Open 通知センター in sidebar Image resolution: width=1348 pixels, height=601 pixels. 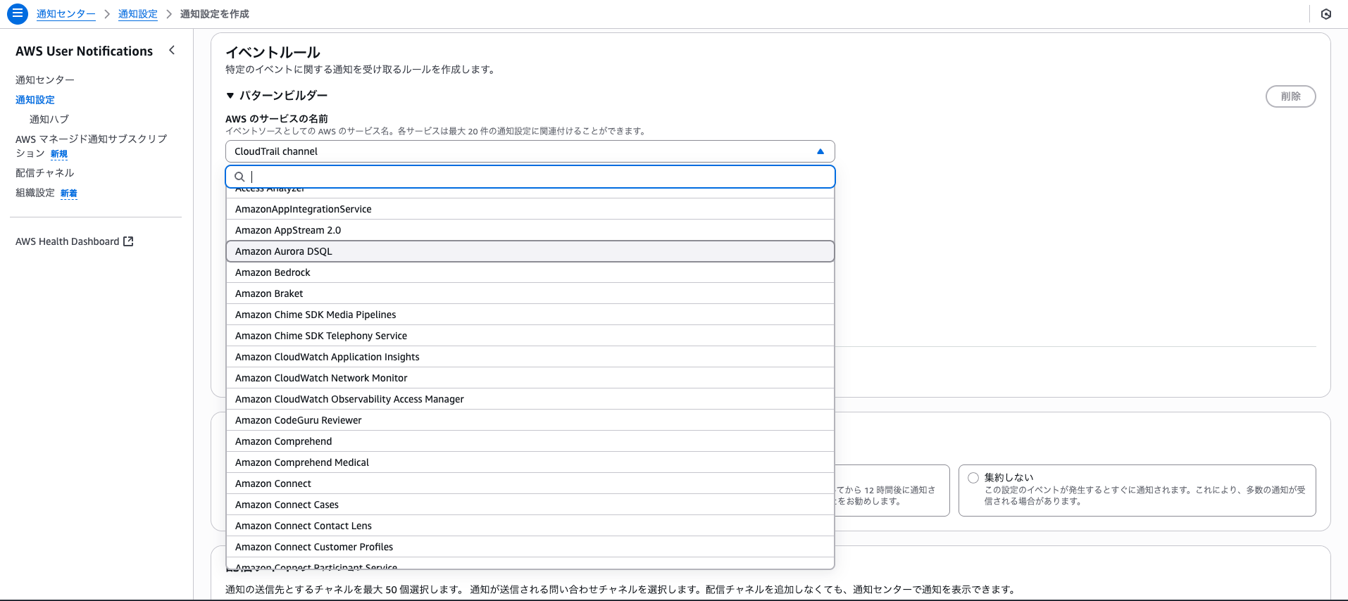pos(45,80)
